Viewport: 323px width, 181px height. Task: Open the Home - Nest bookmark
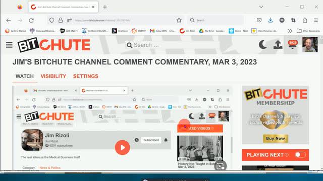coord(238,31)
